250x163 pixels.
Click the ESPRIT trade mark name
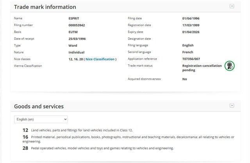(74, 18)
